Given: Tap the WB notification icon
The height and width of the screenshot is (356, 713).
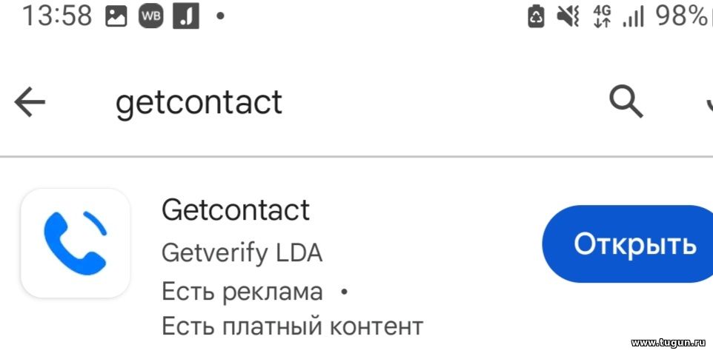Looking at the screenshot, I should pyautogui.click(x=151, y=17).
